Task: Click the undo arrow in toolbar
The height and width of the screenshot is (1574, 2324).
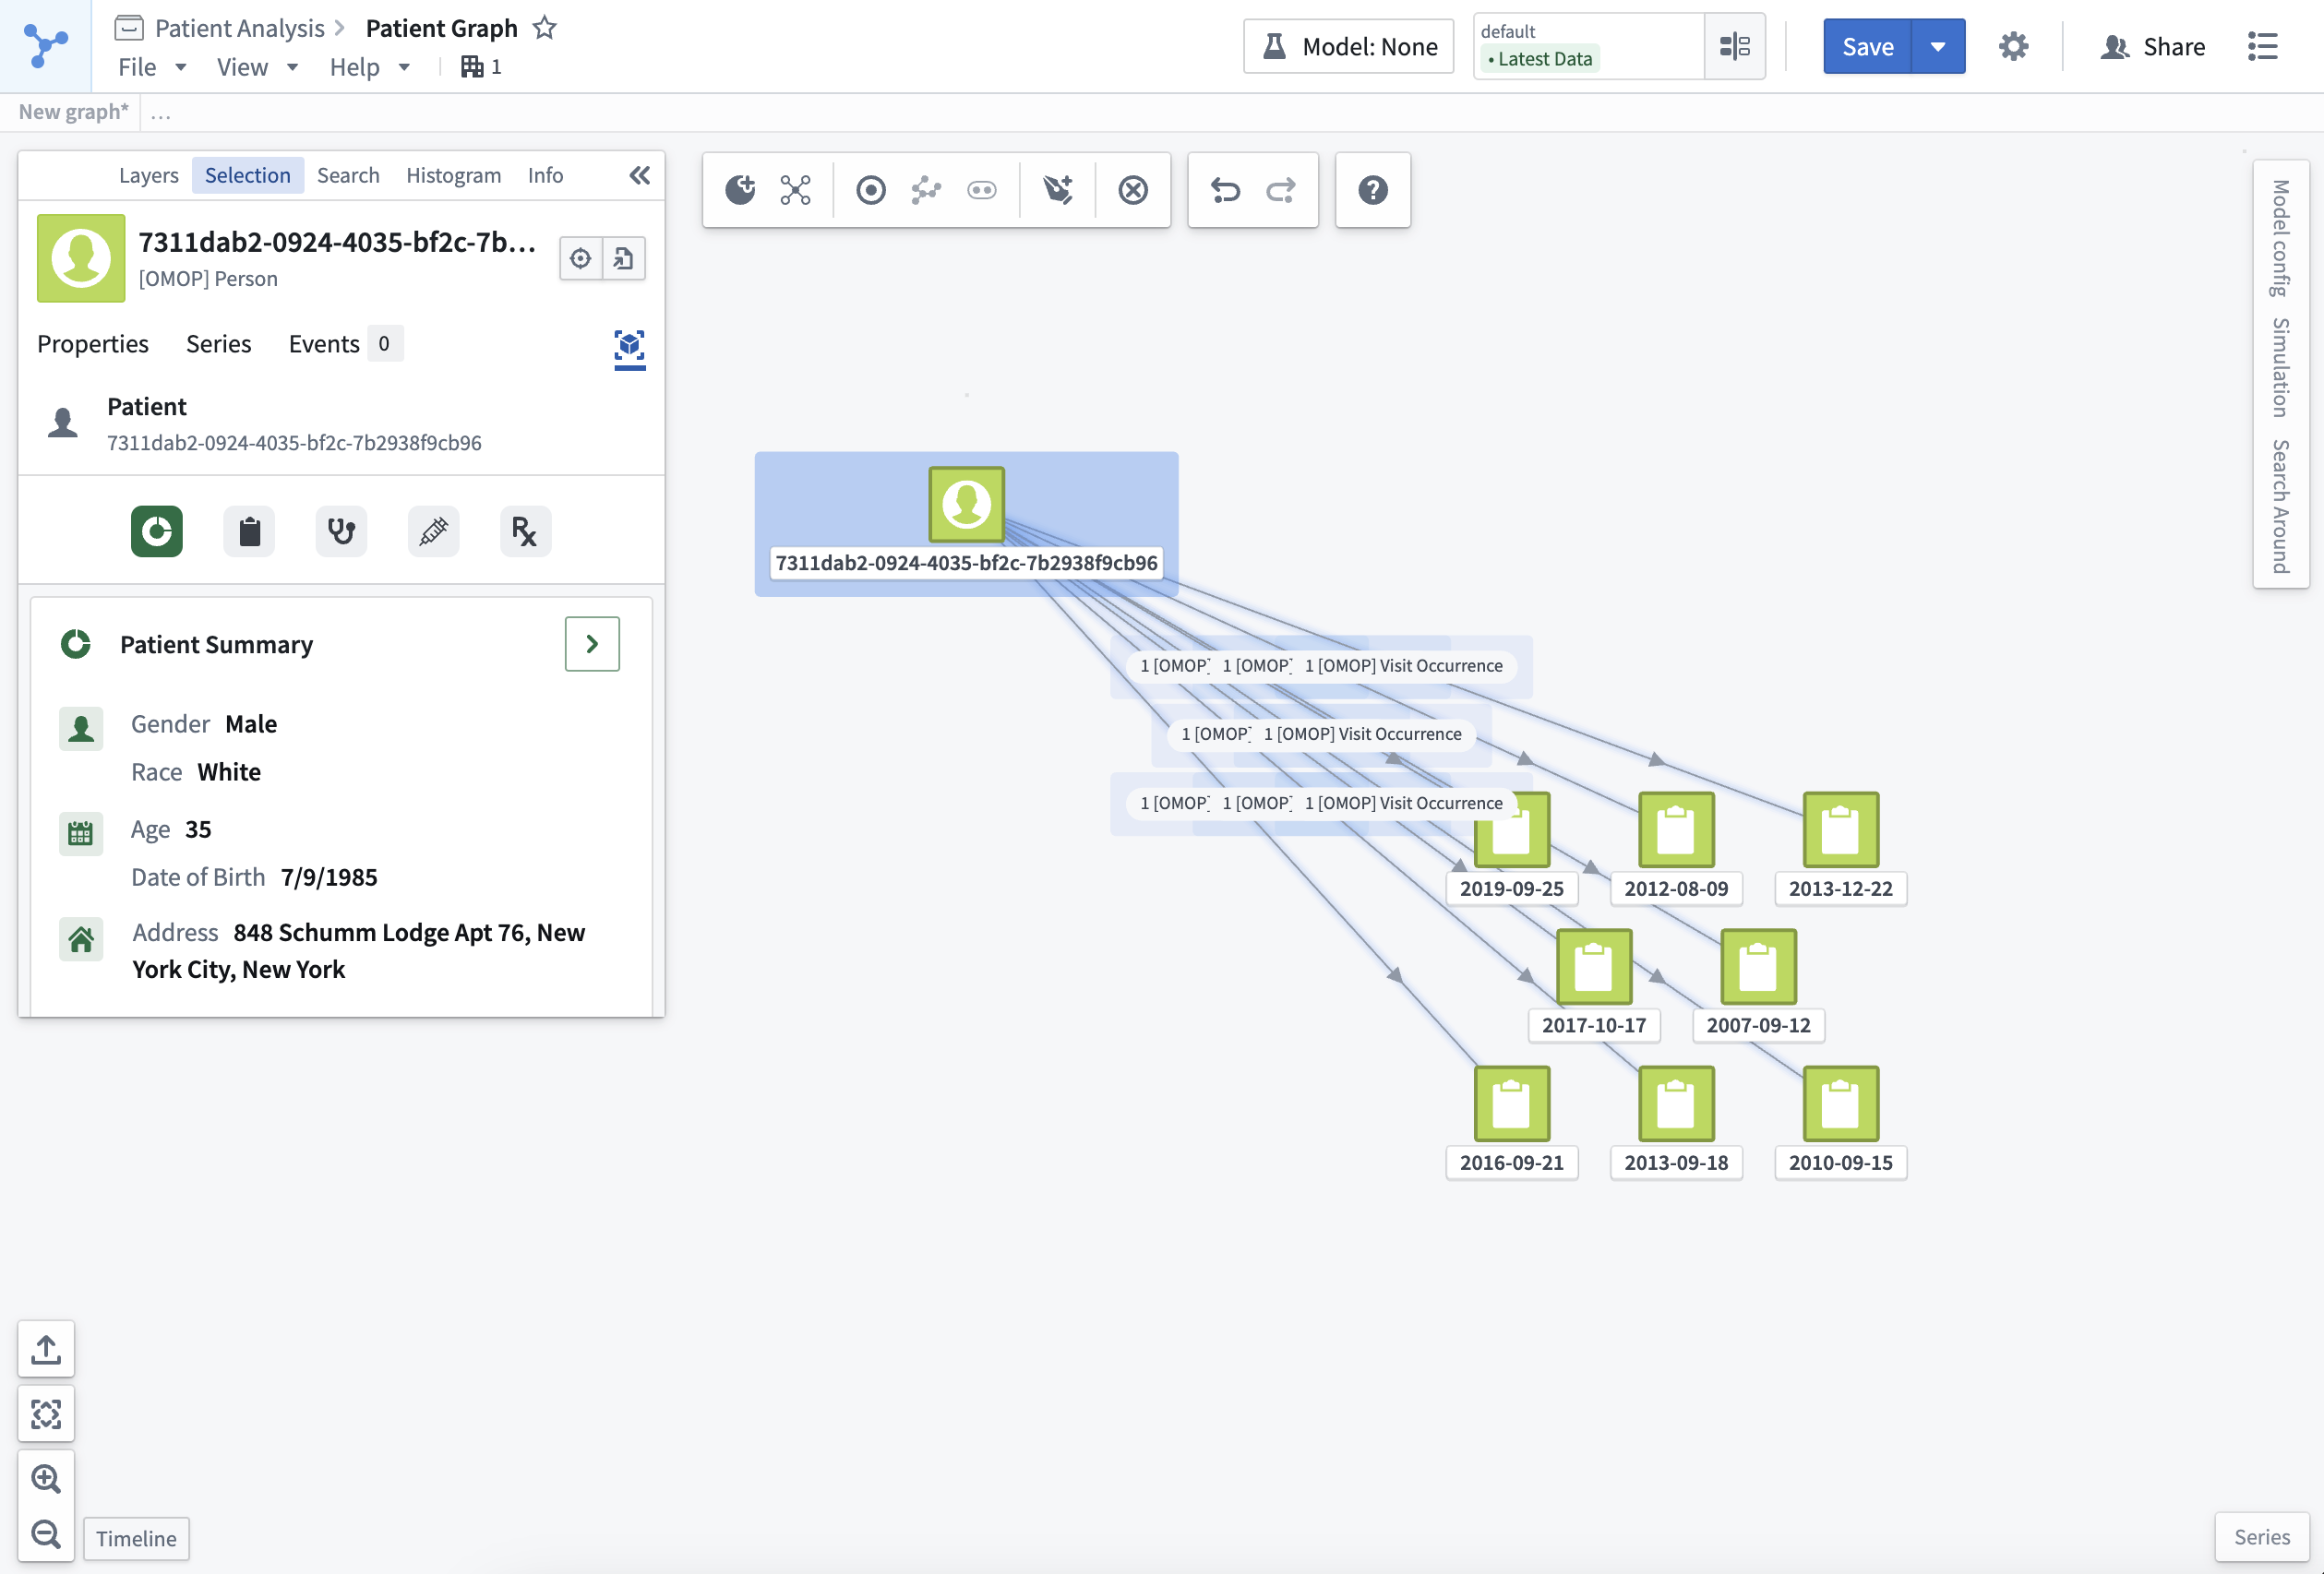Action: click(x=1225, y=190)
